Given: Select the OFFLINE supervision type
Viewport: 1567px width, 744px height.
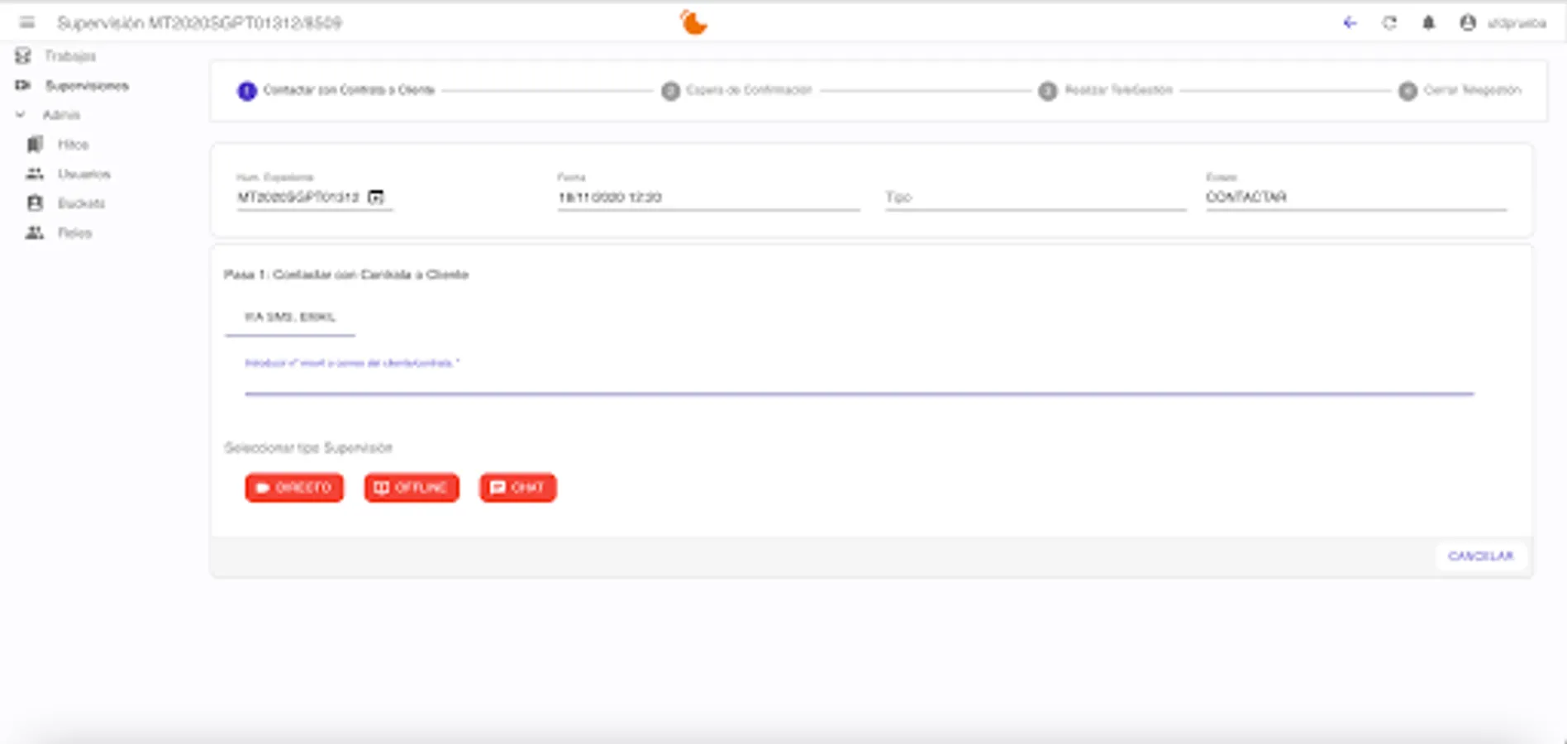Looking at the screenshot, I should (x=411, y=488).
